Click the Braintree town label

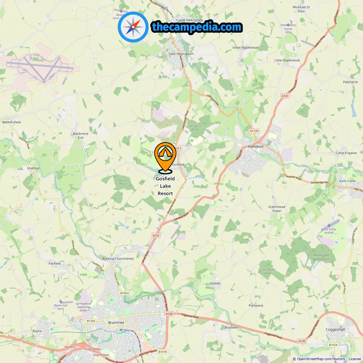coord(116,322)
